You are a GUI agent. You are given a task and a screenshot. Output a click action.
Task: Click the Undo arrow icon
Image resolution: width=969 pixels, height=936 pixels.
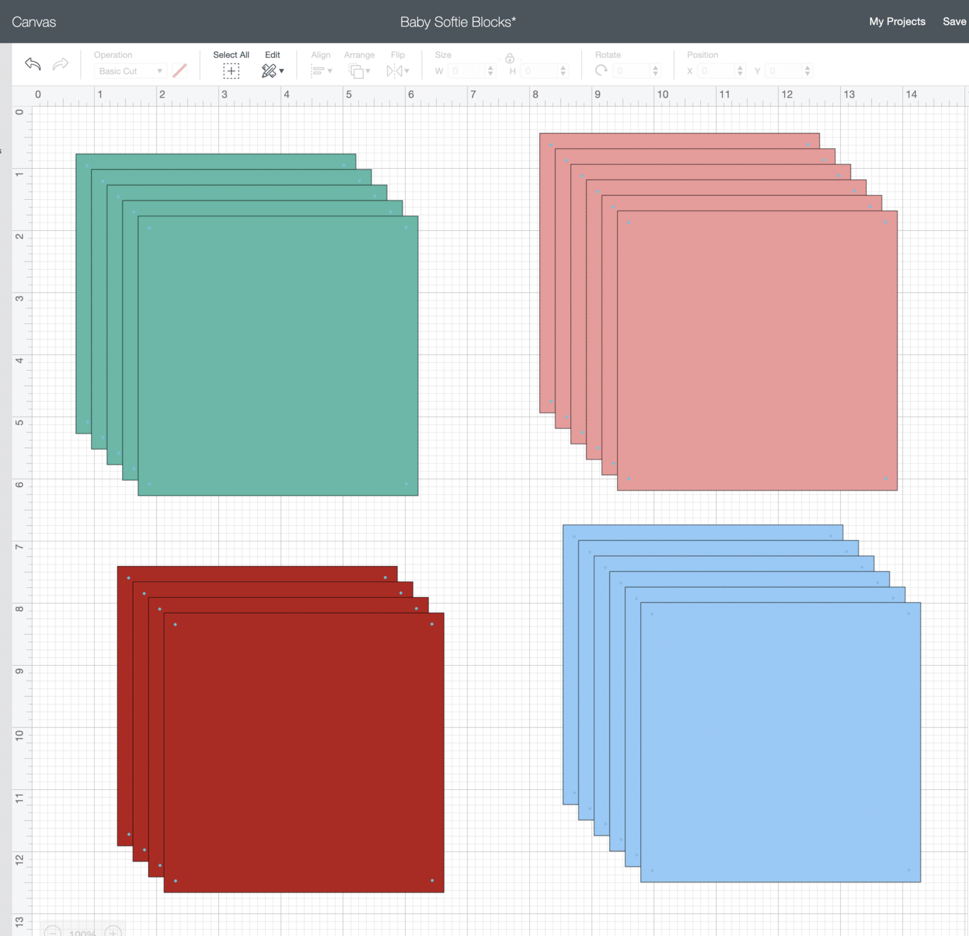[x=33, y=64]
